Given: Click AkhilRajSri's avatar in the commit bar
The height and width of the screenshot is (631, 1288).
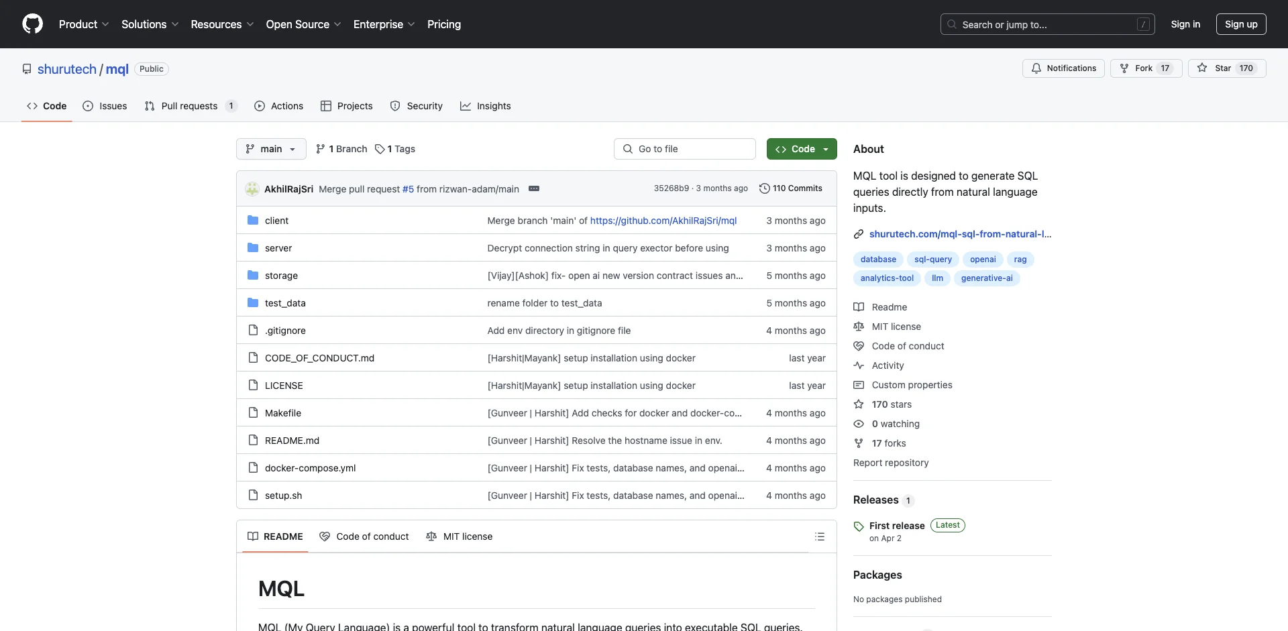Looking at the screenshot, I should 252,189.
